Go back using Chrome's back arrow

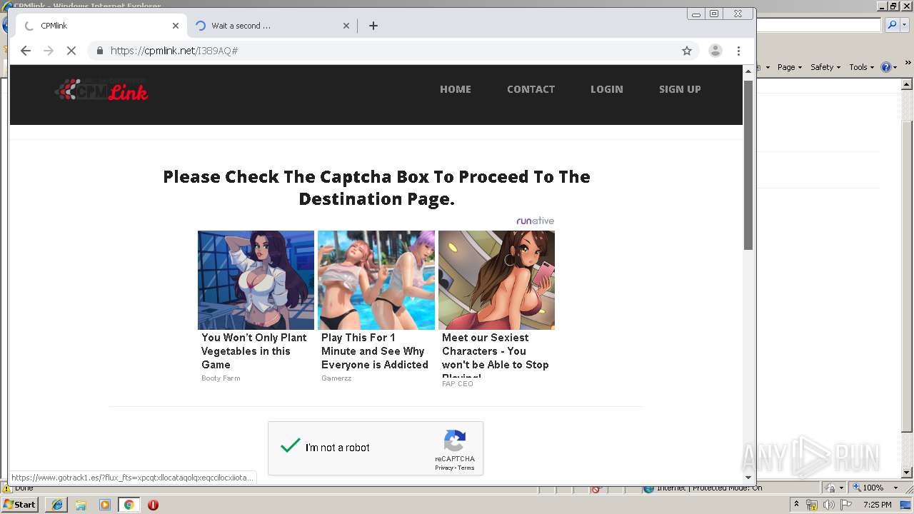(26, 51)
